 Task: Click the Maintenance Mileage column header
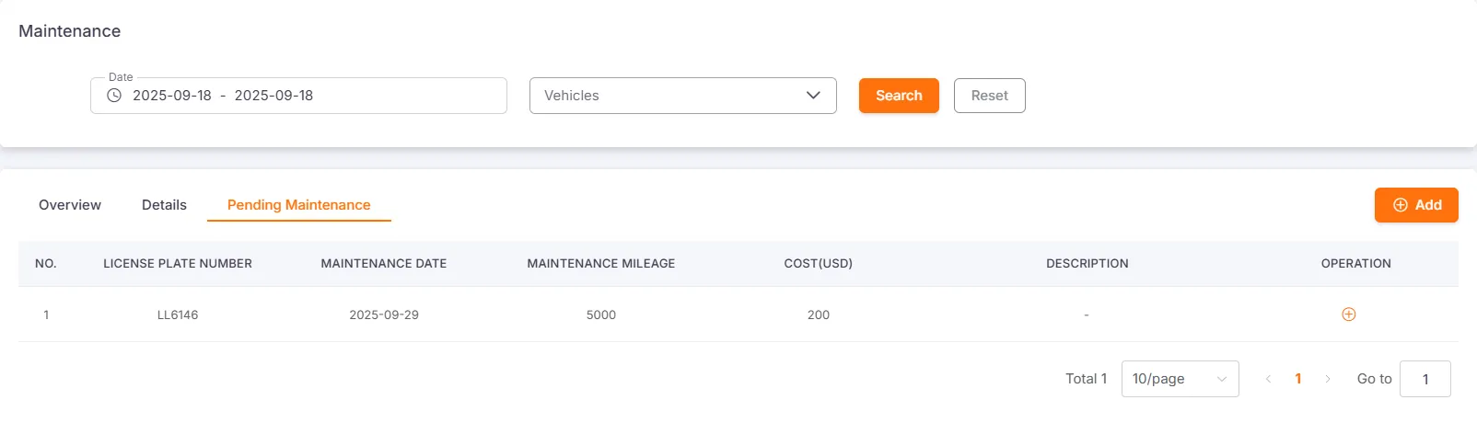click(601, 264)
